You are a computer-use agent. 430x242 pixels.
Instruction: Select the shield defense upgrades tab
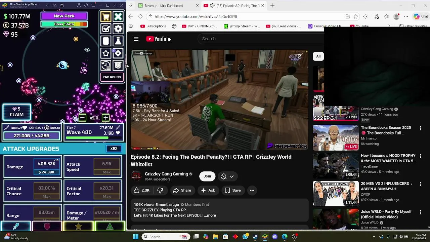pyautogui.click(x=47, y=227)
